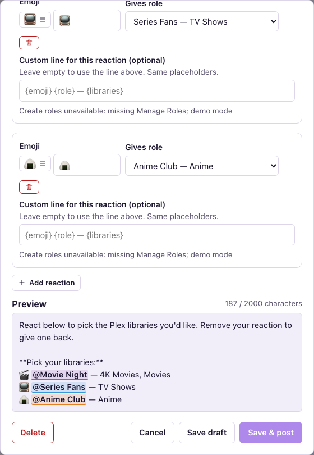Viewport: 314px width, 455px height.
Task: Click the @Series Fans role mention in preview
Action: pyautogui.click(x=59, y=387)
